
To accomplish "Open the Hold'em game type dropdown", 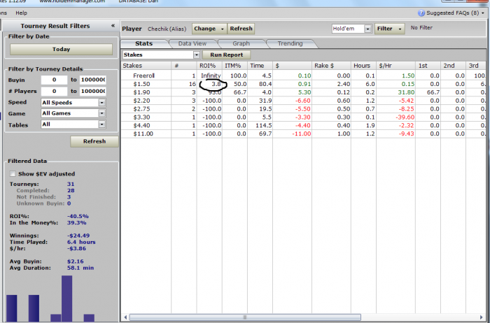I will (x=351, y=29).
